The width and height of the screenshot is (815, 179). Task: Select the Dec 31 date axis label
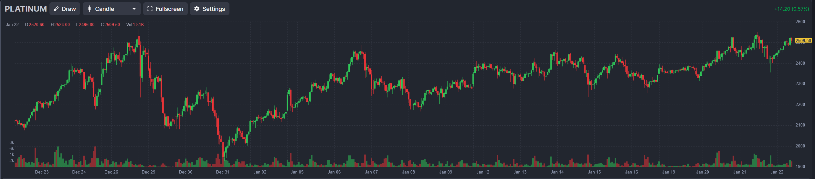click(223, 172)
